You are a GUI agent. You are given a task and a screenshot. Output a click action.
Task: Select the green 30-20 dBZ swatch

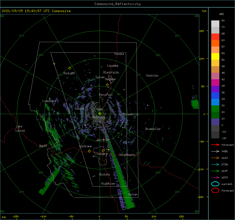[215, 109]
